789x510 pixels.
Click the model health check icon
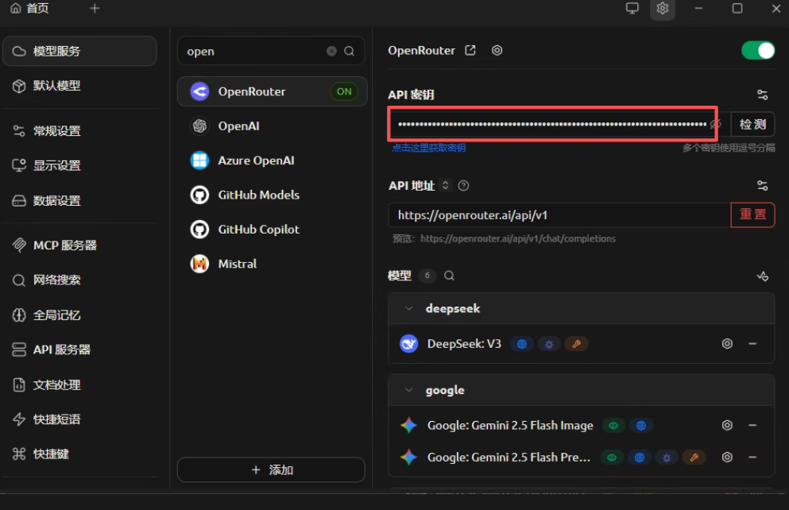tap(762, 276)
